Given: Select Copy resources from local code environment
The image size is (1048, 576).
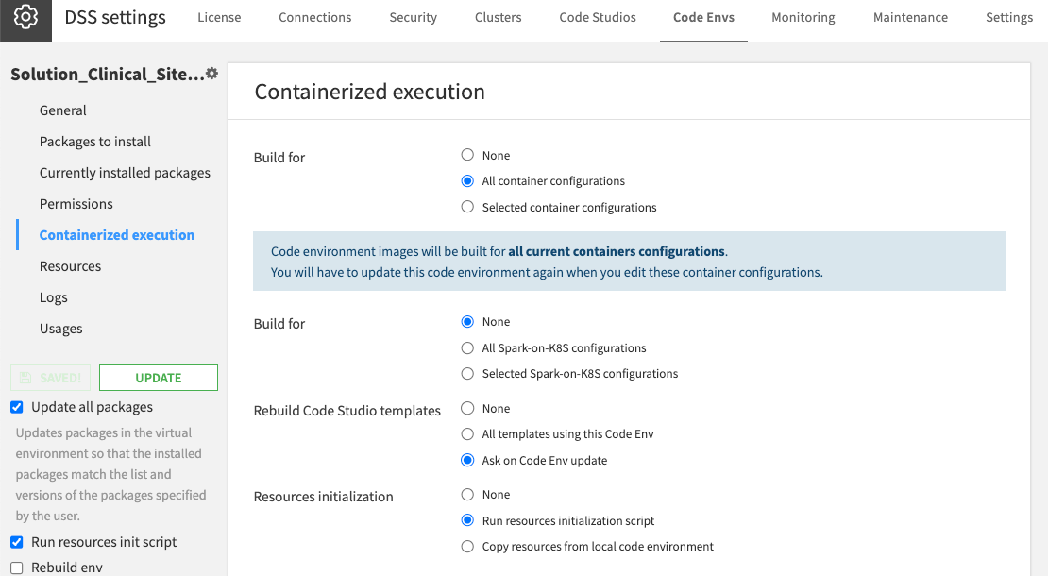Looking at the screenshot, I should (x=467, y=546).
